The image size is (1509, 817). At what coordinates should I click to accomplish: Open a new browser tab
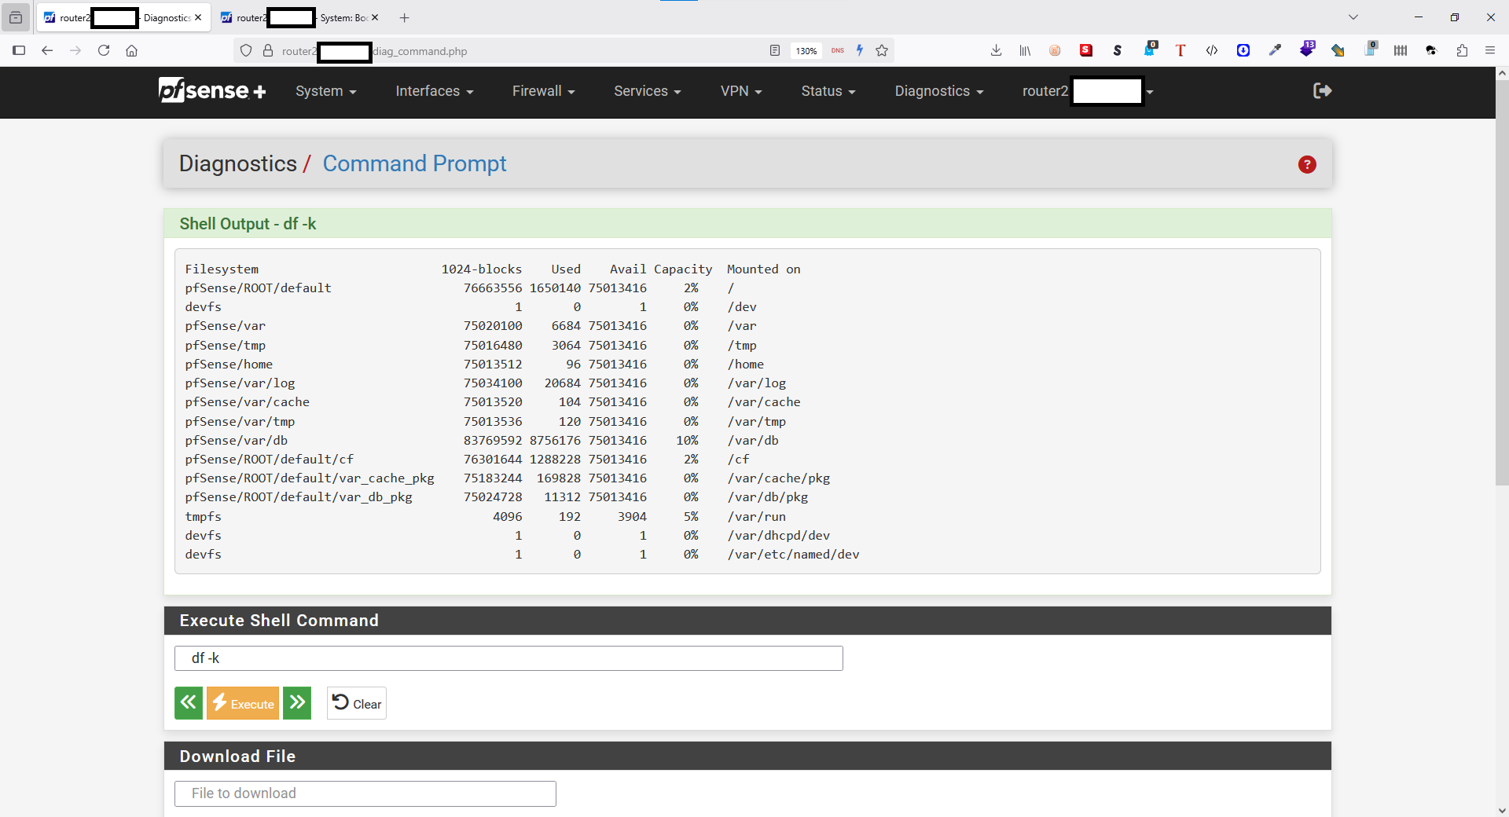pyautogui.click(x=404, y=17)
